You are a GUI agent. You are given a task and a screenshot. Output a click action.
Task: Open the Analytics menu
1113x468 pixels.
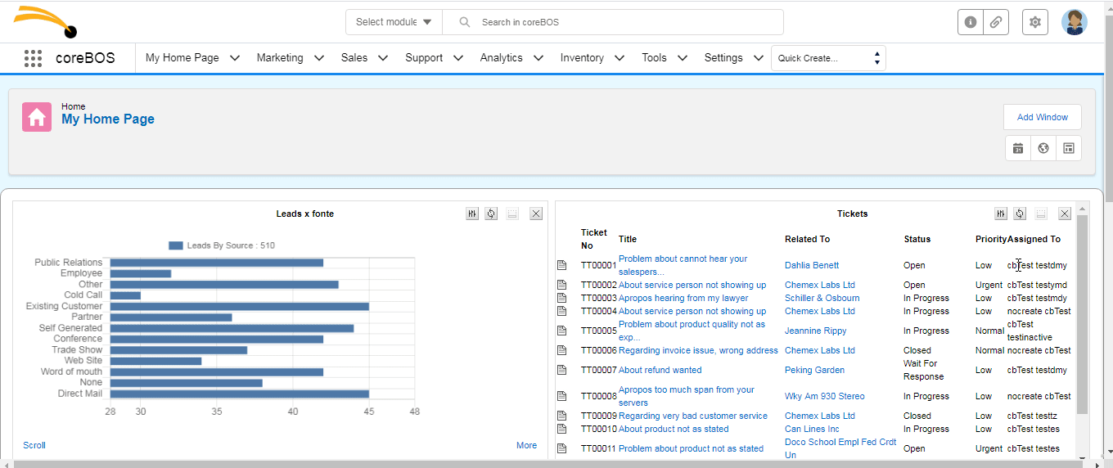point(501,58)
